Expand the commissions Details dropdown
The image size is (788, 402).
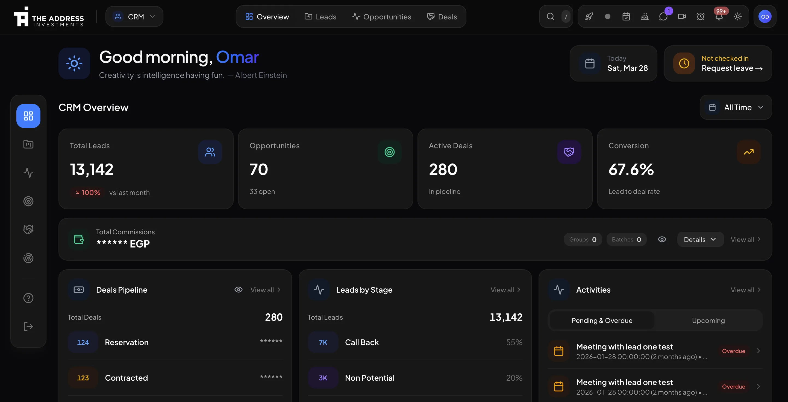tap(700, 240)
